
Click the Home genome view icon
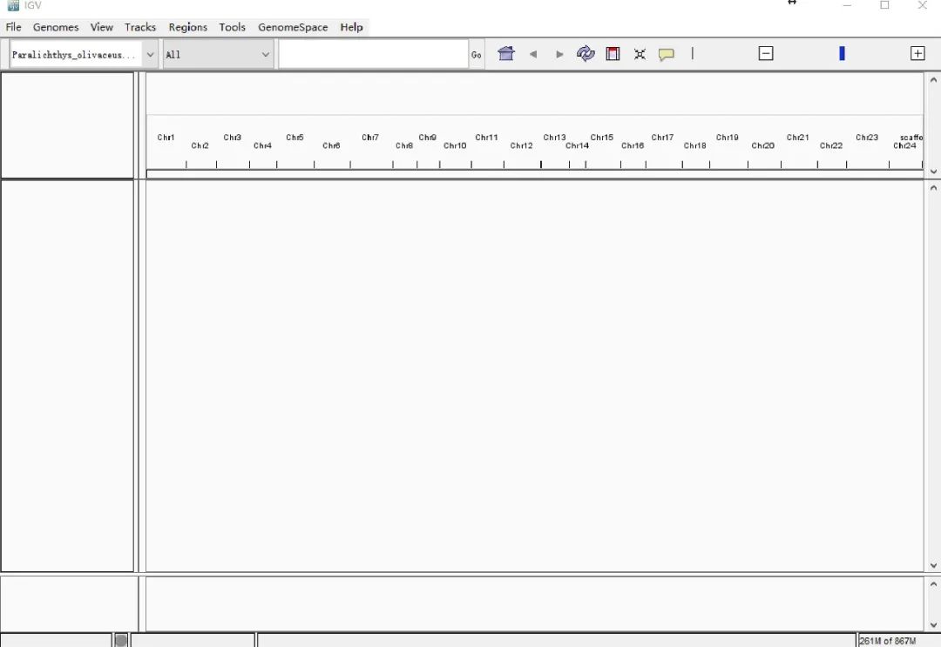[506, 54]
